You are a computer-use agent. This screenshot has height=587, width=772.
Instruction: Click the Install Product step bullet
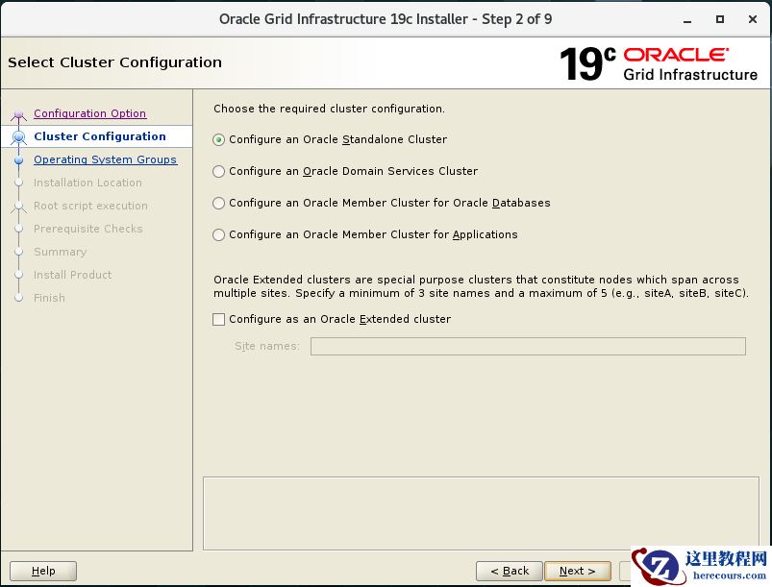coord(18,275)
